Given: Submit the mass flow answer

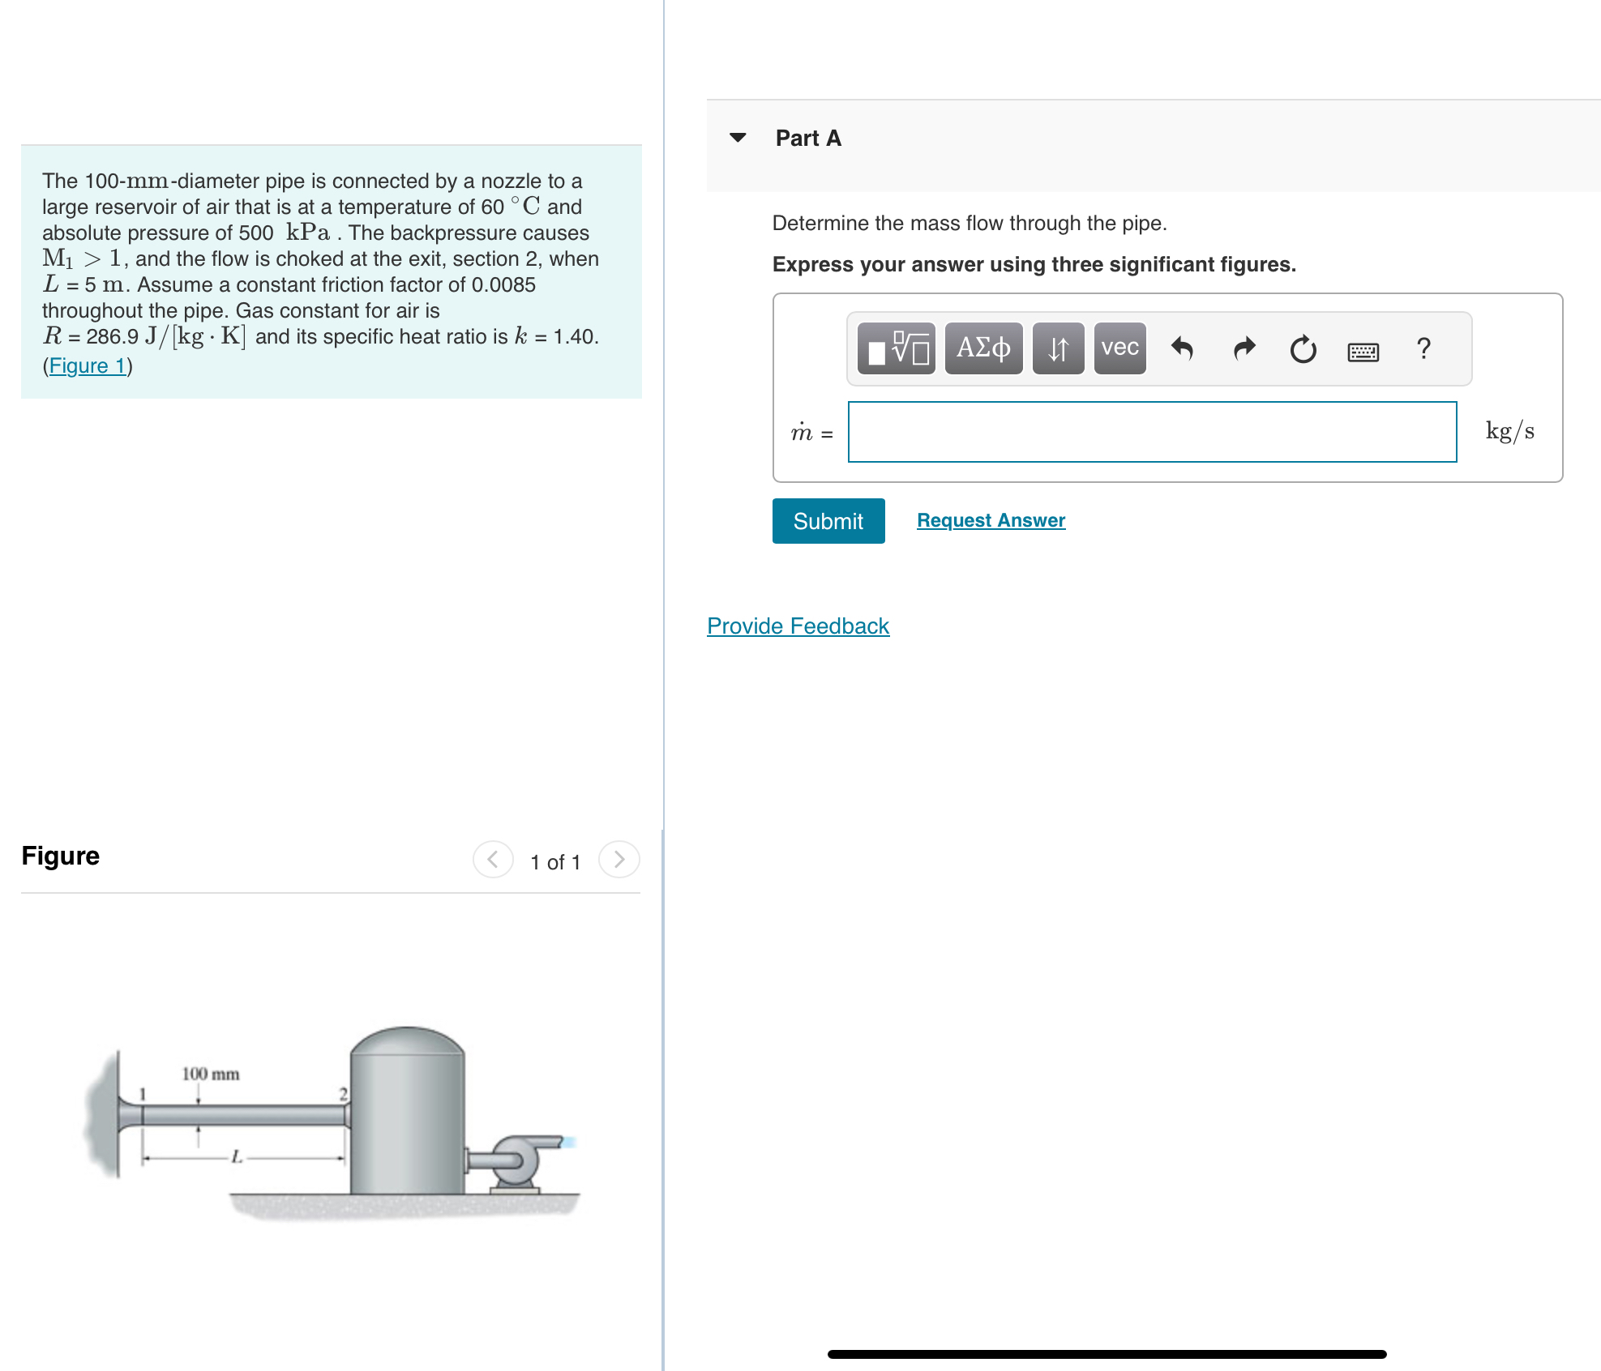Looking at the screenshot, I should (828, 520).
